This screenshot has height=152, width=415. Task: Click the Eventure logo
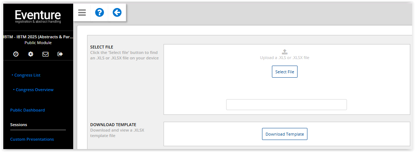click(x=38, y=16)
